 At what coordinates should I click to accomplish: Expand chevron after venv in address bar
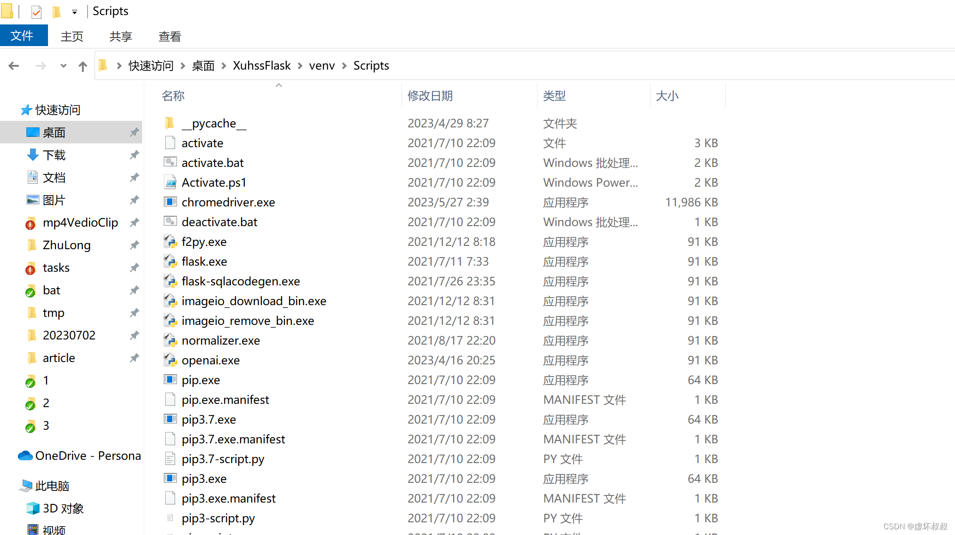coord(344,66)
